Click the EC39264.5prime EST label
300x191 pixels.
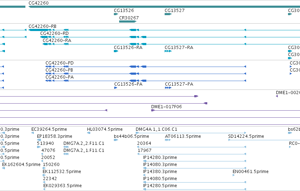point(49,129)
